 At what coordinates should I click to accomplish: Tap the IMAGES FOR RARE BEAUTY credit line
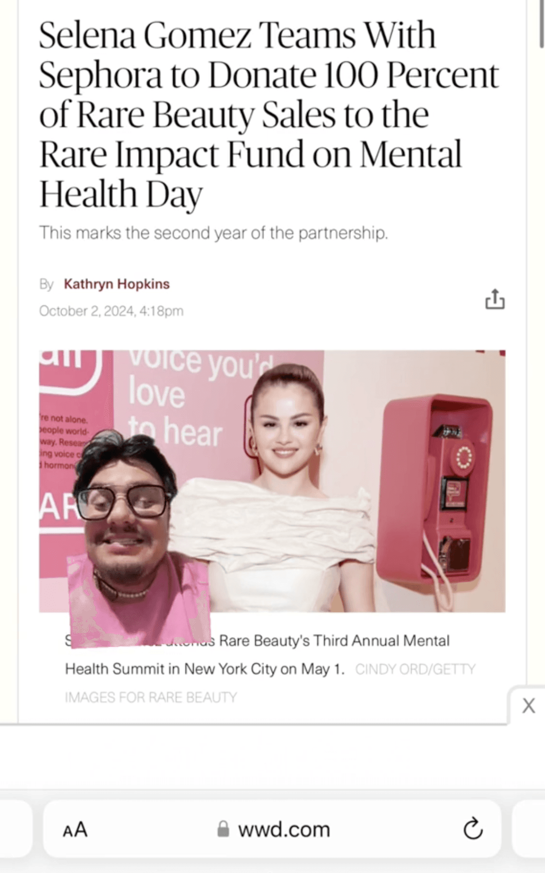[151, 697]
